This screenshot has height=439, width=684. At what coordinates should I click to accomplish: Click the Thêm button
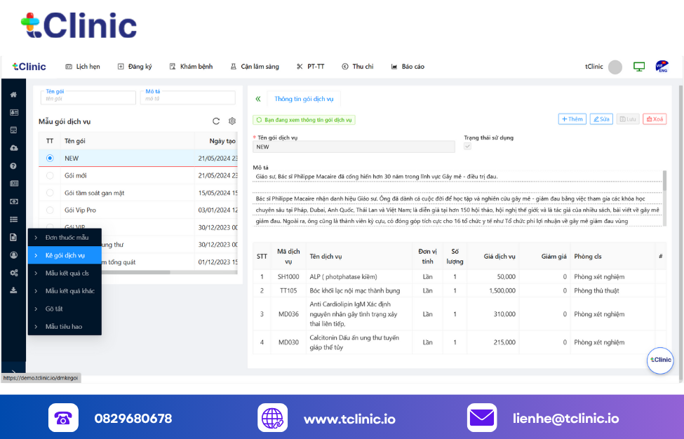(x=572, y=119)
